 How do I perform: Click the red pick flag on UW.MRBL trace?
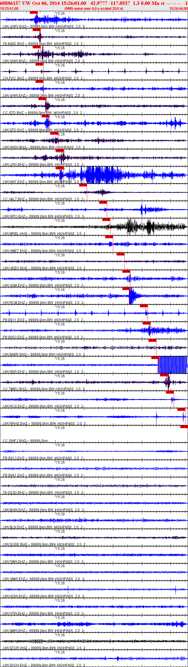[106, 220]
